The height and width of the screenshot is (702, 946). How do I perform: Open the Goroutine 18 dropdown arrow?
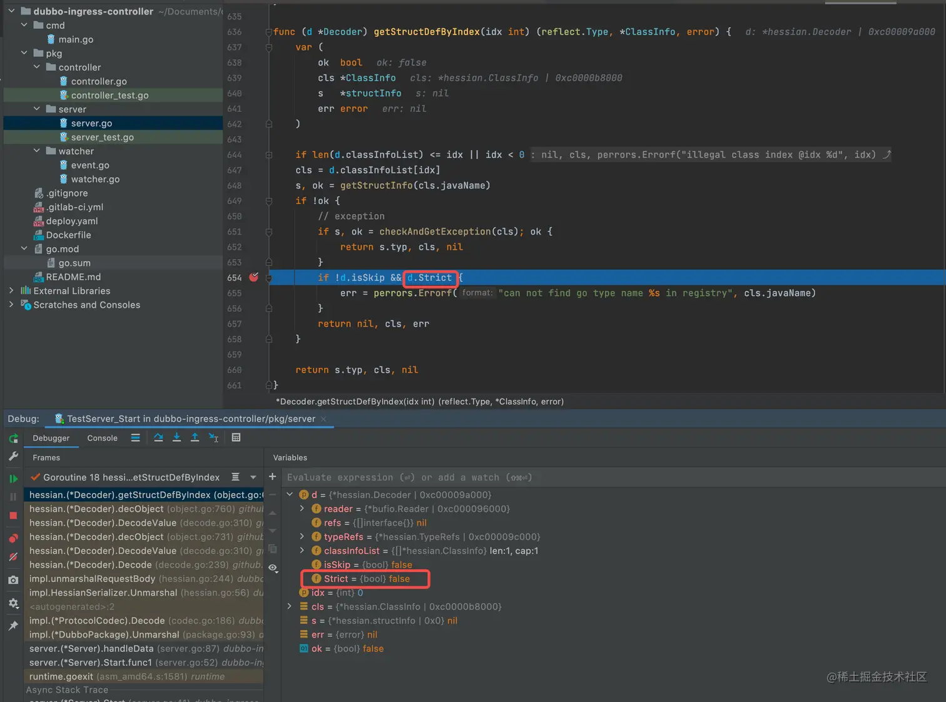253,477
